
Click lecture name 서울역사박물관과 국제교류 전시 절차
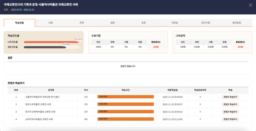(42, 97)
